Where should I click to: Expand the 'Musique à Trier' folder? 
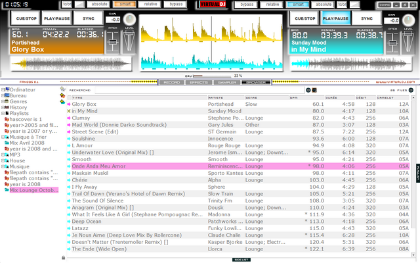coord(3,137)
